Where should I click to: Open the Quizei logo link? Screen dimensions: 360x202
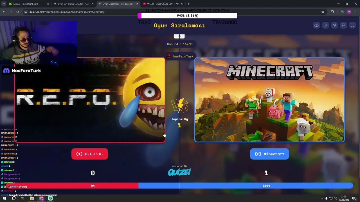(x=179, y=172)
